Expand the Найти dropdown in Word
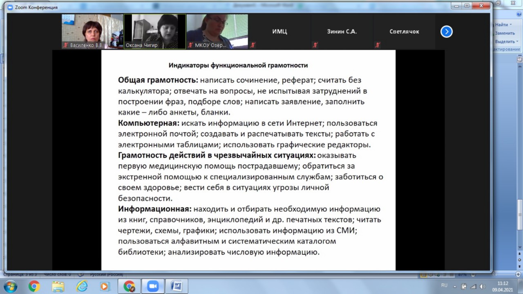523x294 pixels. [x=510, y=25]
